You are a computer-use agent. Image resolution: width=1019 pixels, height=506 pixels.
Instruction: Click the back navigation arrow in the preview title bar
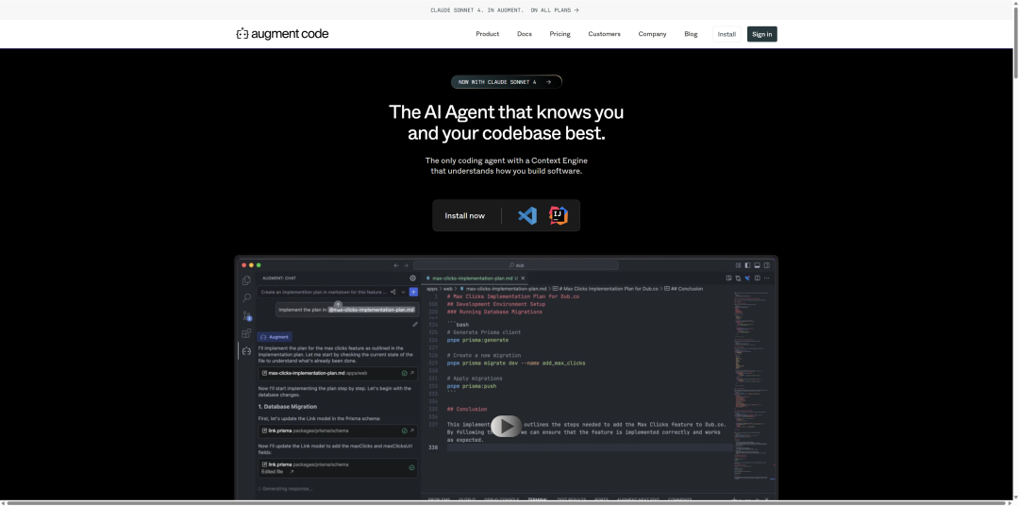pos(396,265)
